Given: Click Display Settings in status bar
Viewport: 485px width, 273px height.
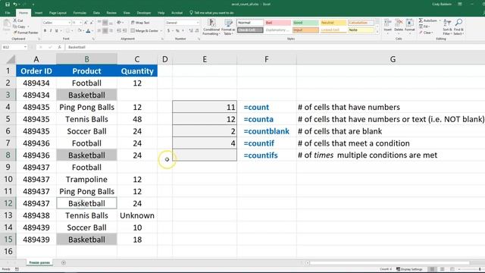Looking at the screenshot, I should (409, 269).
